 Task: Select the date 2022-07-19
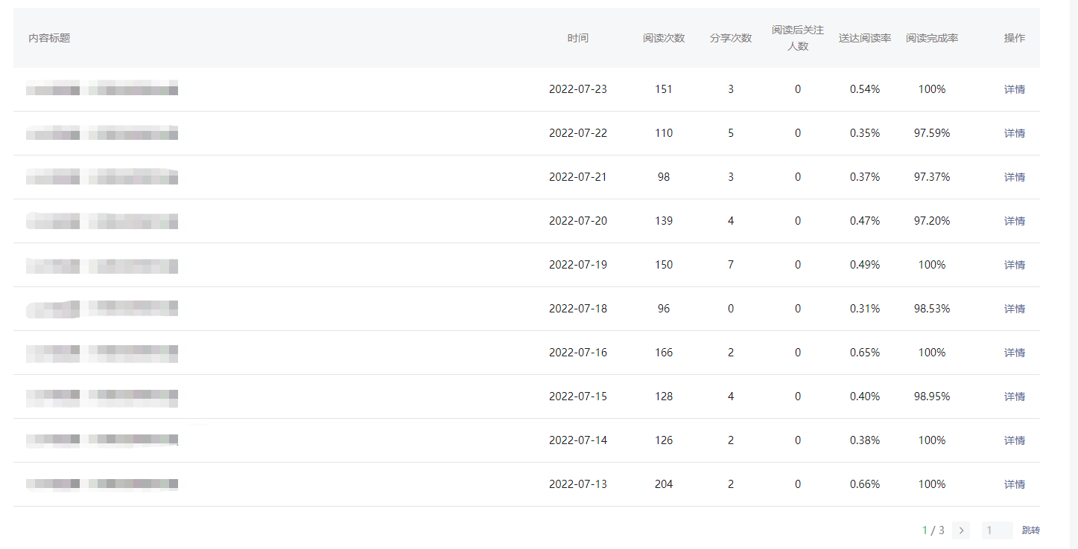[x=578, y=265]
